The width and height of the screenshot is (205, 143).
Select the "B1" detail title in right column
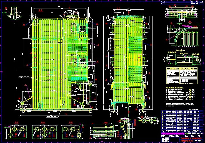point(190,22)
